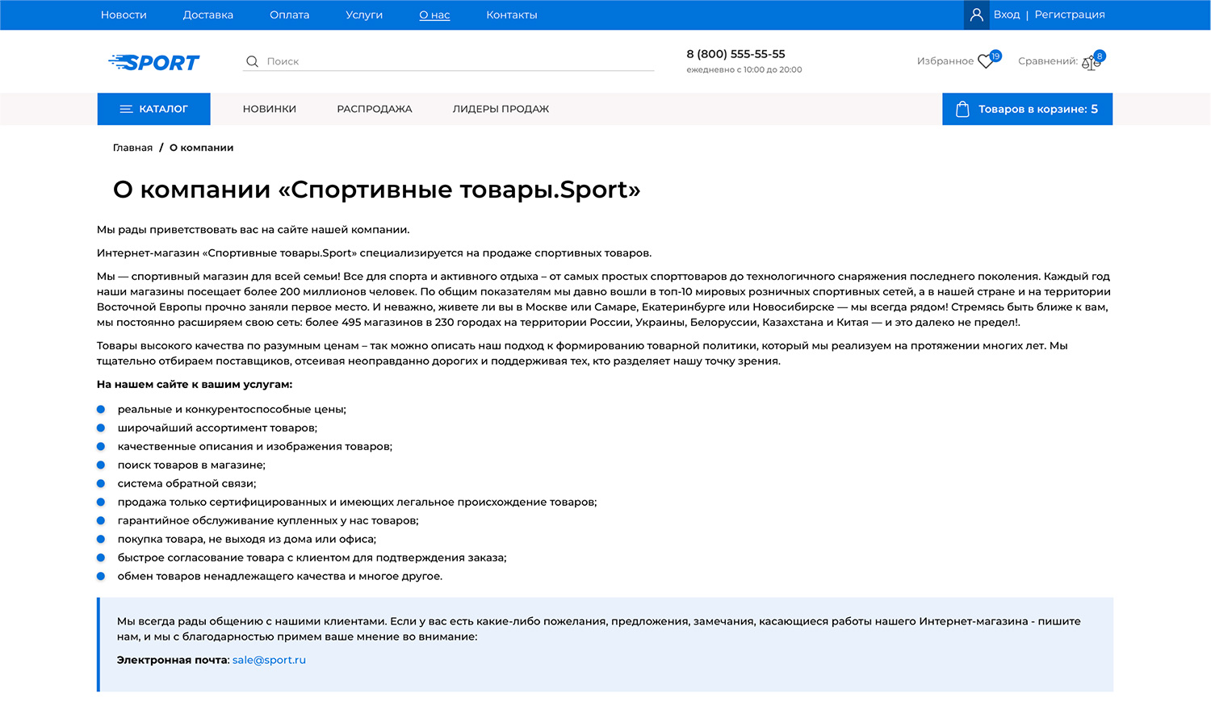Open favorites via heart icon
This screenshot has height=726, width=1211.
pos(986,61)
